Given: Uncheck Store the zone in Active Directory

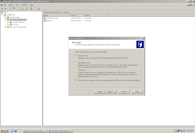Looking at the screenshot, I should click(x=76, y=80).
